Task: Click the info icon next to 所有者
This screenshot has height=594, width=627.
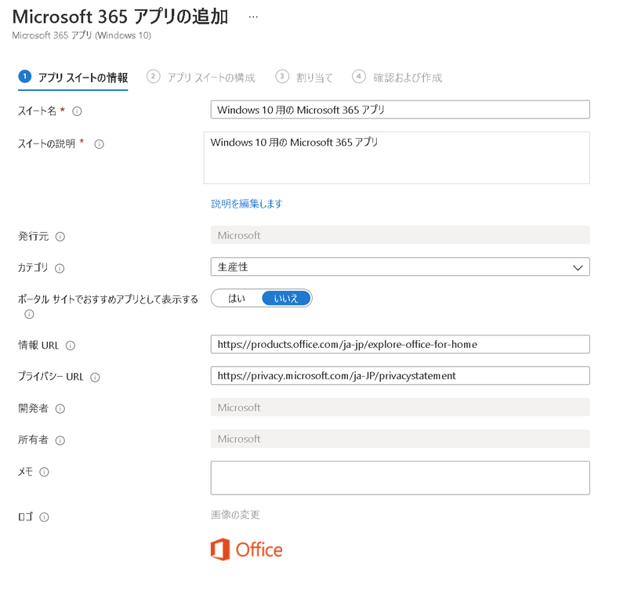Action: pyautogui.click(x=60, y=440)
